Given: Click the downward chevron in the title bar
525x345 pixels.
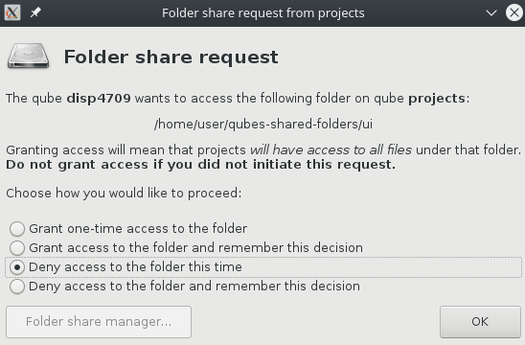Looking at the screenshot, I should click(x=491, y=13).
